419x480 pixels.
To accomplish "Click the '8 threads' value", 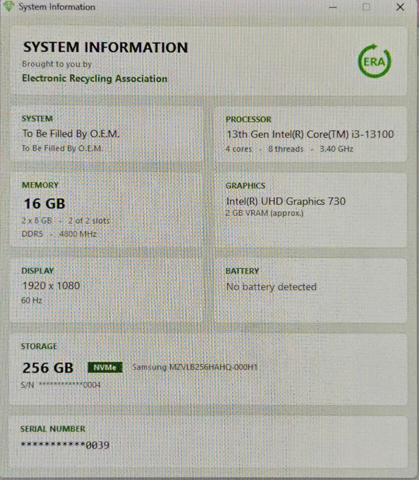I will click(x=286, y=149).
